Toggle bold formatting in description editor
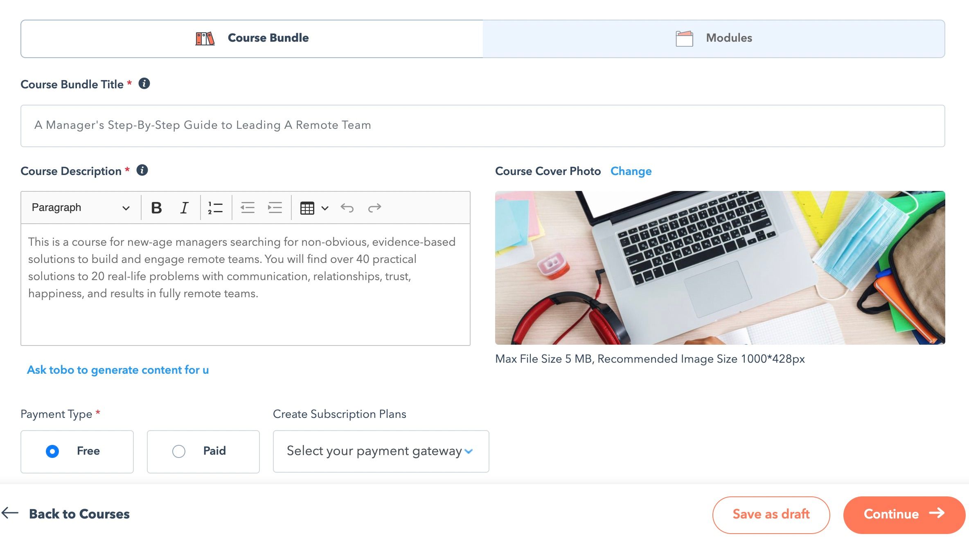 coord(156,208)
